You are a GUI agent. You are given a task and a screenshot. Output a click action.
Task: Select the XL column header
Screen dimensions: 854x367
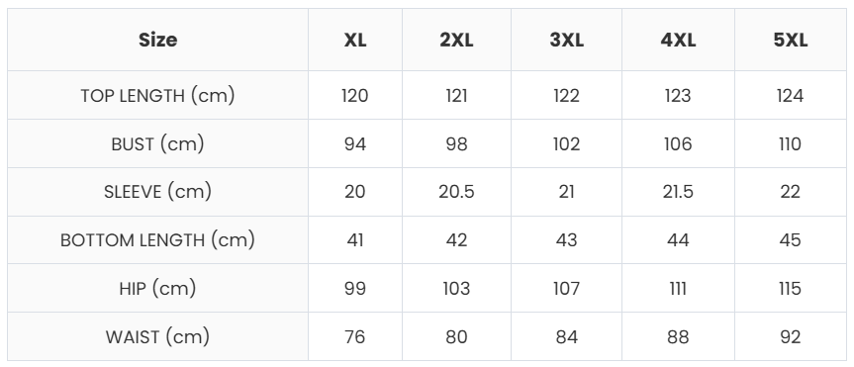(355, 40)
